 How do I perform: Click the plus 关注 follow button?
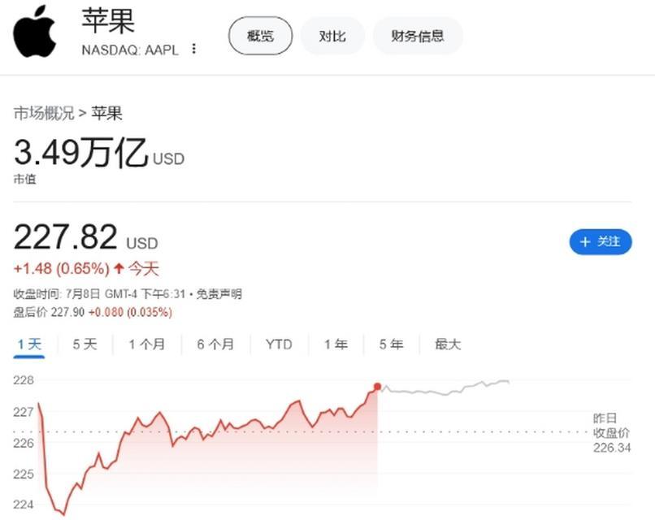coord(600,241)
